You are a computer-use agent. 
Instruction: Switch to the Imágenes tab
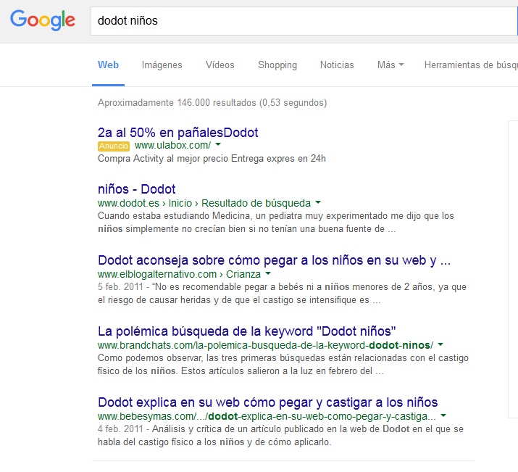tap(162, 65)
